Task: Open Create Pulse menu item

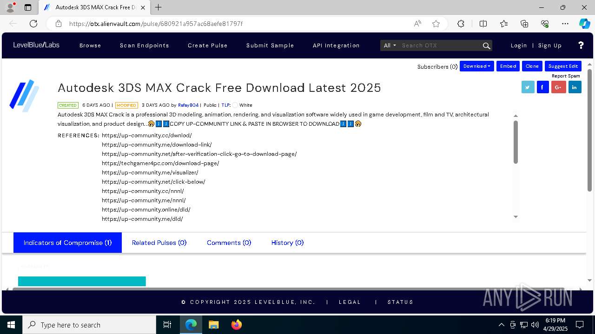Action: point(208,45)
